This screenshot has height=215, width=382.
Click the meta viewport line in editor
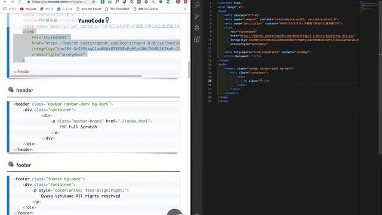281,19
